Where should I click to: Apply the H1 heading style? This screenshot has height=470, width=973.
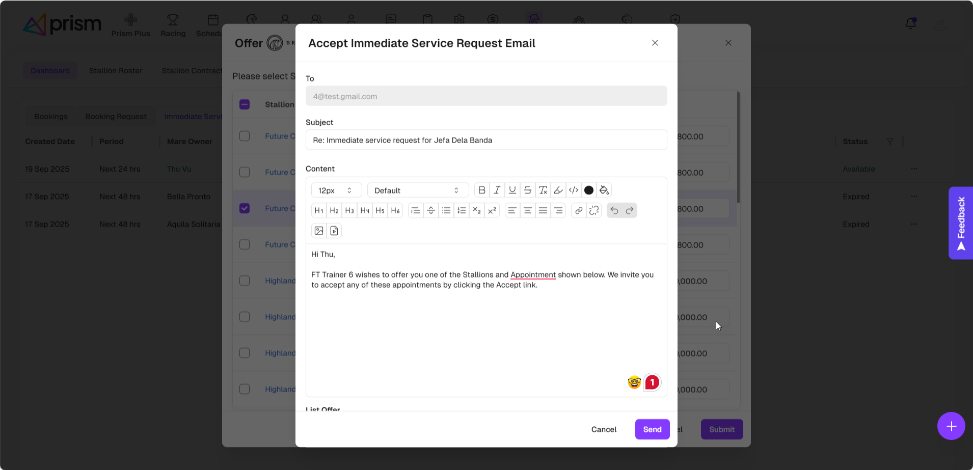(319, 210)
